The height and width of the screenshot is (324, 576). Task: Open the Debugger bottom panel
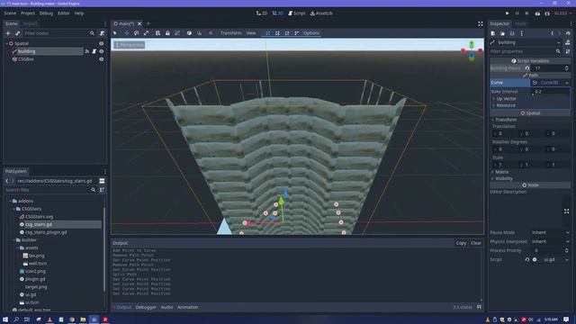[146, 307]
